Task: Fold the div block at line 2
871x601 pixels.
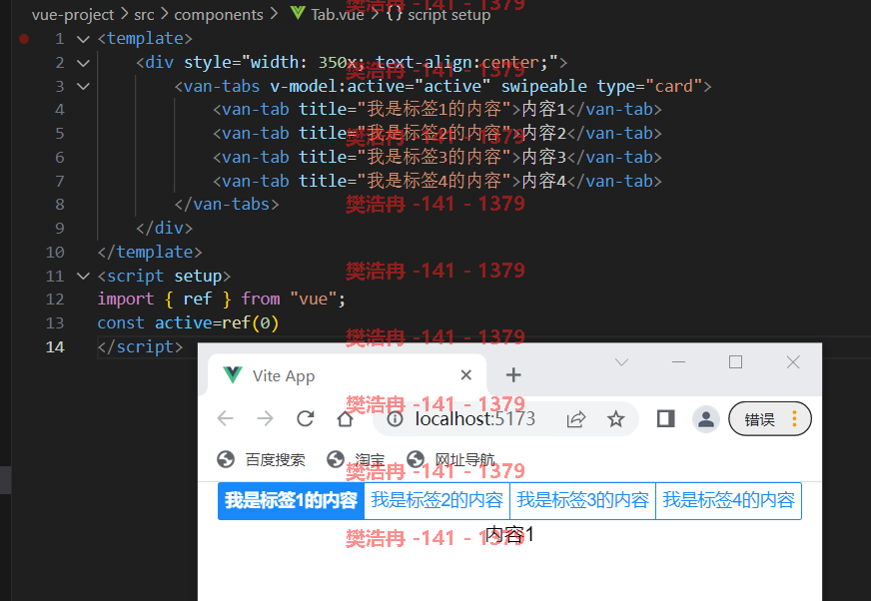Action: (83, 63)
